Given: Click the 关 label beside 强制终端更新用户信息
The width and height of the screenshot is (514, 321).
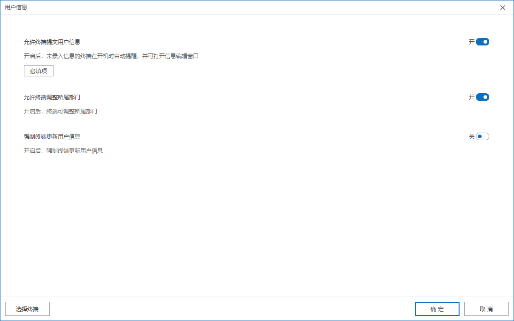Looking at the screenshot, I should (471, 136).
